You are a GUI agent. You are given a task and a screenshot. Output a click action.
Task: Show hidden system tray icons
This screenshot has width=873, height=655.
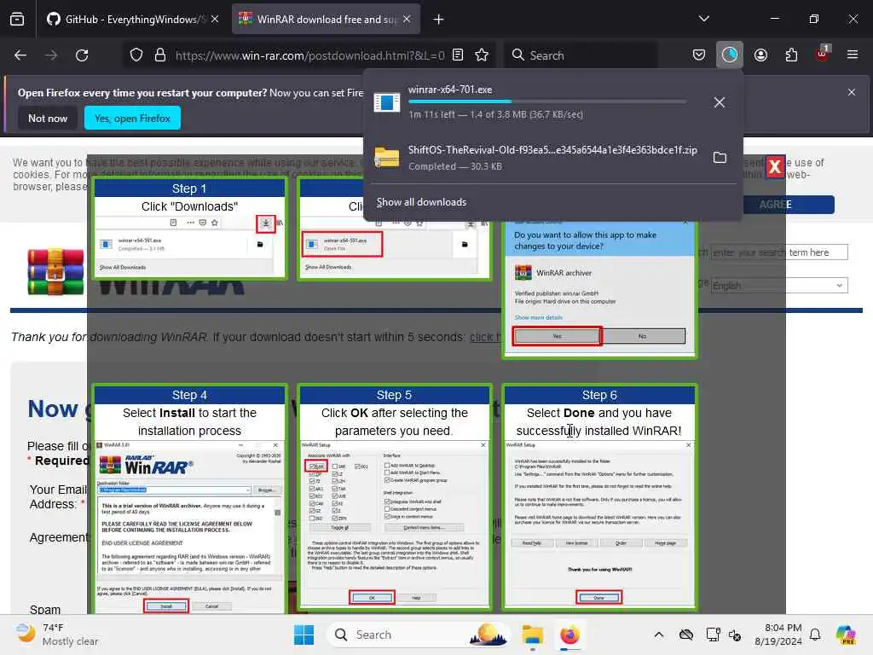(659, 635)
